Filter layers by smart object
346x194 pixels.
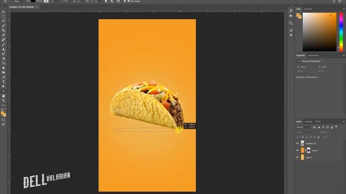click(x=332, y=127)
